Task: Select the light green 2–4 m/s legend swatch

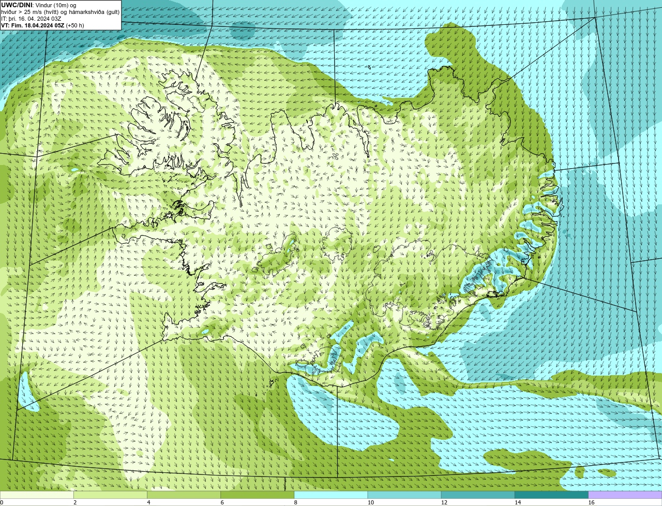Action: [111, 495]
